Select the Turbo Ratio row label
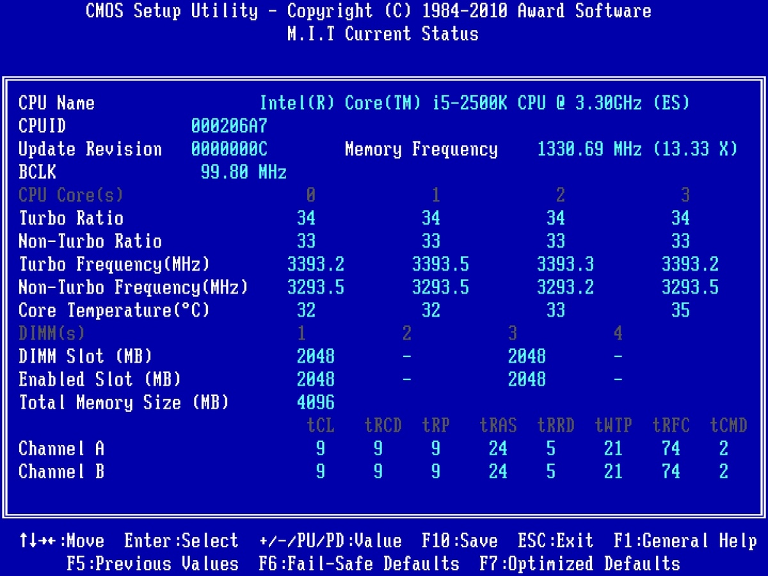Viewport: 768px width, 576px height. coord(71,218)
